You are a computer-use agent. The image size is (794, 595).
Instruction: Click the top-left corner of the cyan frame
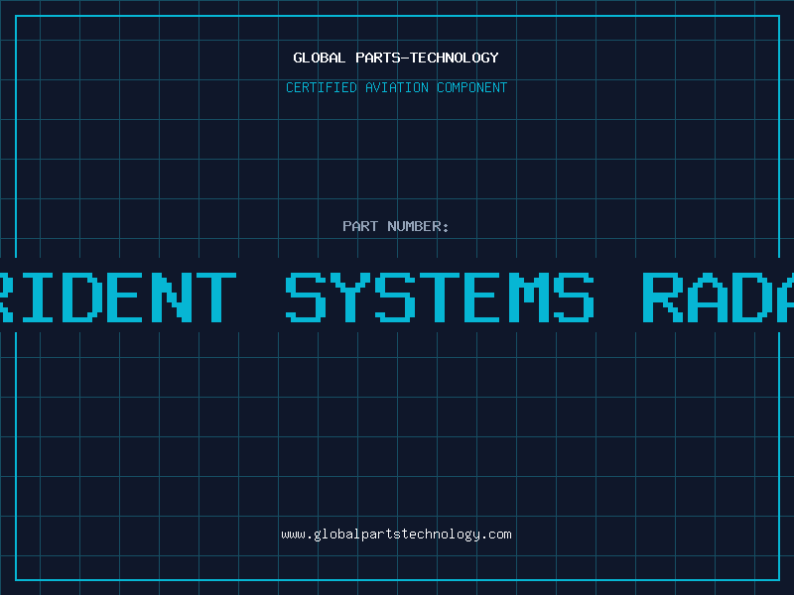point(16,16)
